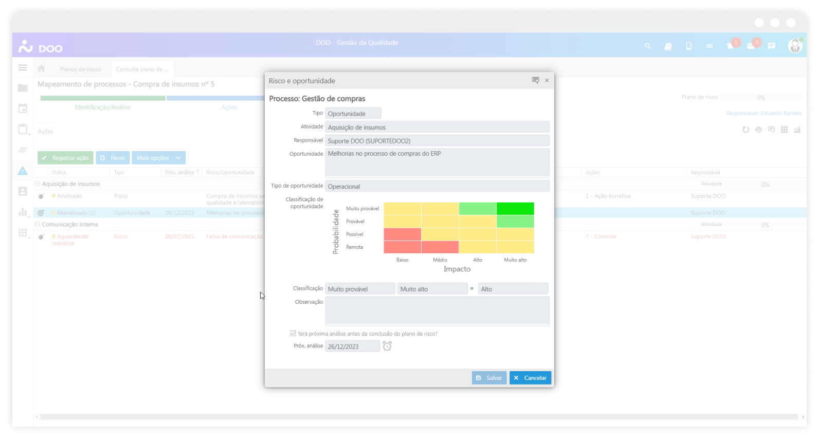This screenshot has height=439, width=819.
Task: Open the apps grid icon in the sidebar
Action: [23, 233]
